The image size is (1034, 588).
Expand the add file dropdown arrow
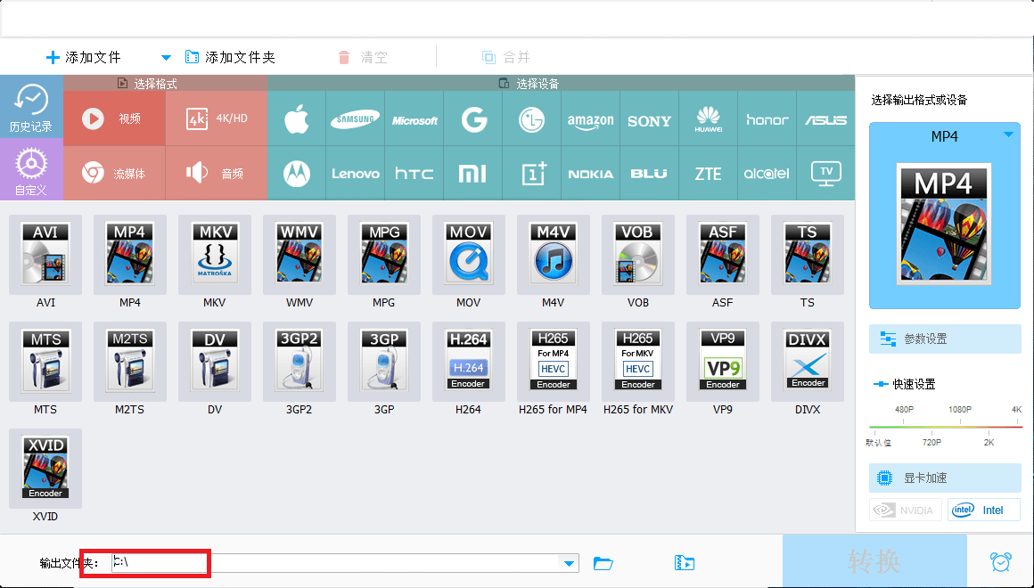(x=165, y=58)
